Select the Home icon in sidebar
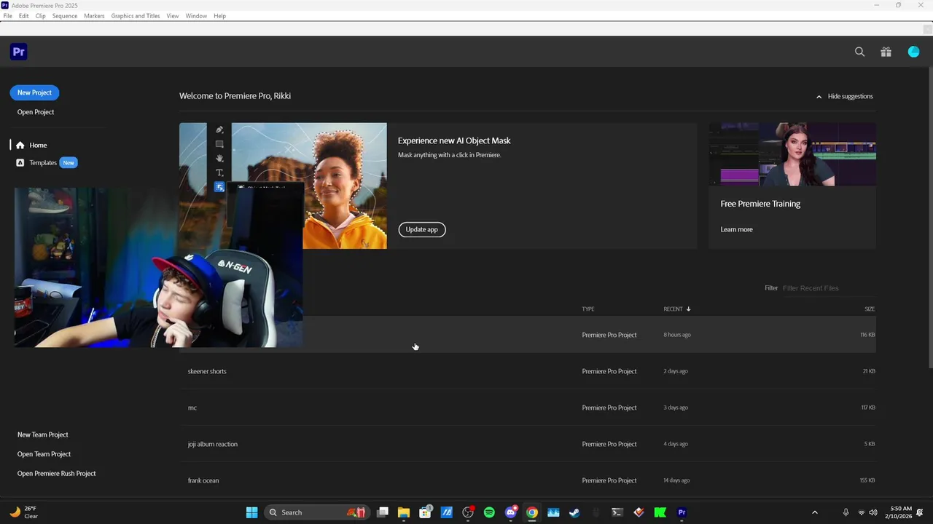 pyautogui.click(x=20, y=145)
